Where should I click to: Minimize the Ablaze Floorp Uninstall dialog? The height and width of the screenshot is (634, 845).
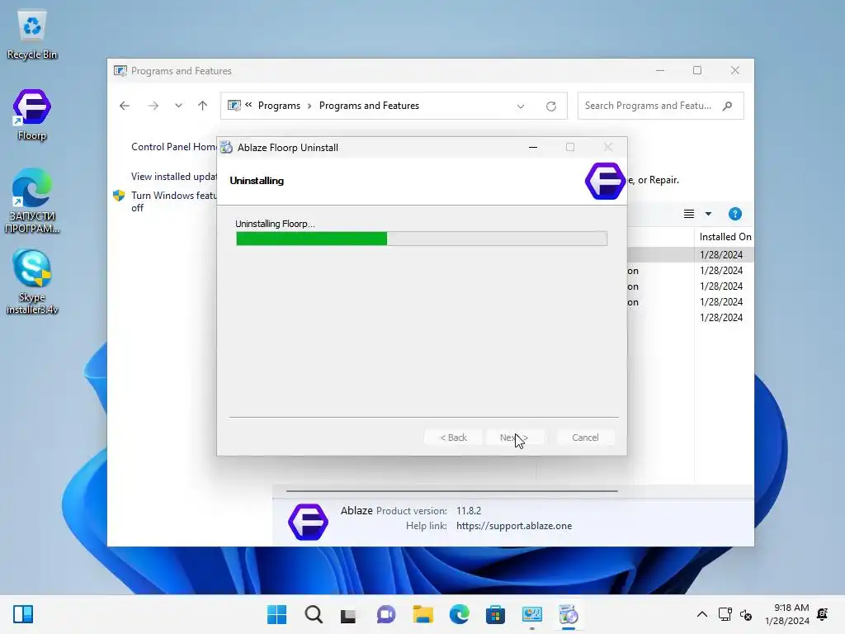pyautogui.click(x=533, y=147)
